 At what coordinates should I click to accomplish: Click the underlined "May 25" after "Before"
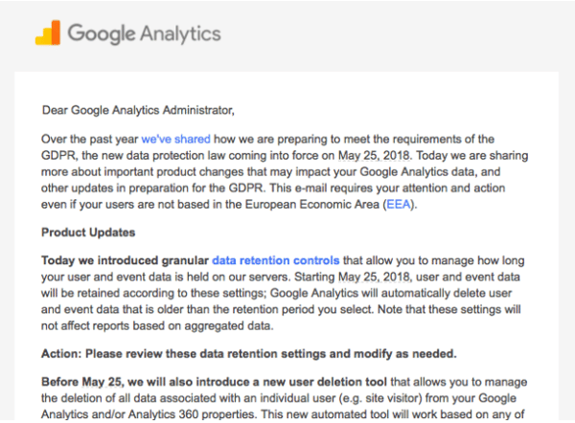point(102,382)
